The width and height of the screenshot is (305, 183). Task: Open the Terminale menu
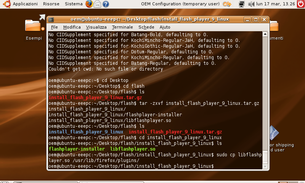click(x=122, y=27)
